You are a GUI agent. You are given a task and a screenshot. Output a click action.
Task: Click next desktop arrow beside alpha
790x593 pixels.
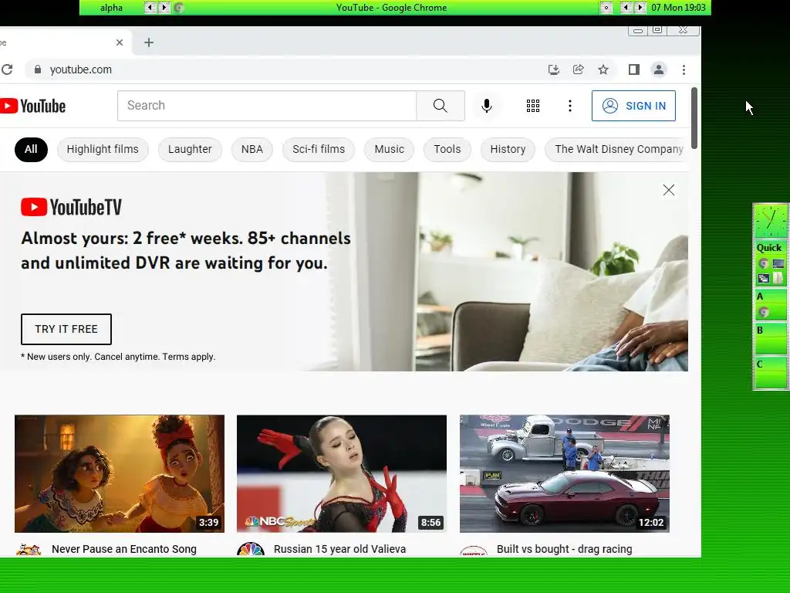[164, 8]
